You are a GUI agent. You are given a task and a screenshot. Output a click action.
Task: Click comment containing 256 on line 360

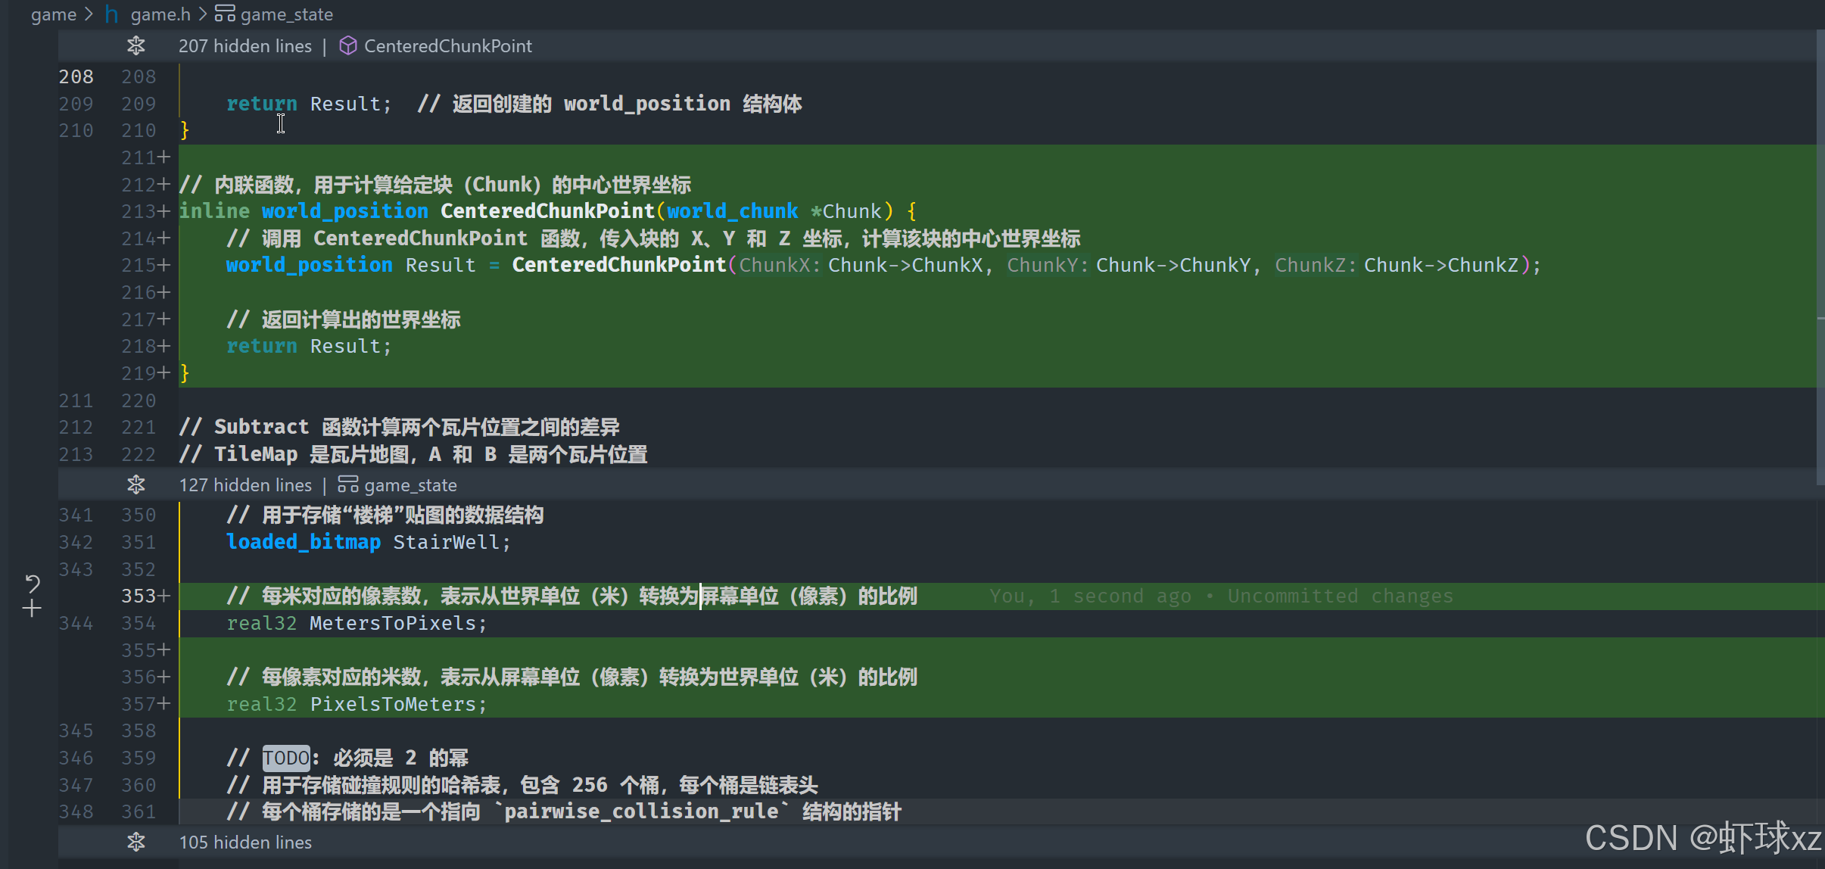(x=522, y=785)
